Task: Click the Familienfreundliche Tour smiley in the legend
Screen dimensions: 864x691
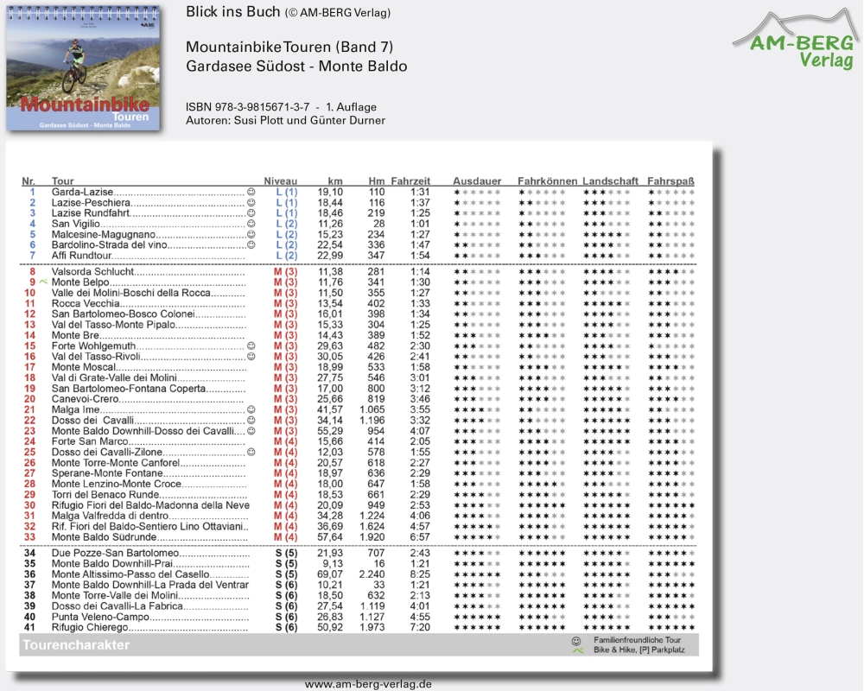Action: click(576, 640)
